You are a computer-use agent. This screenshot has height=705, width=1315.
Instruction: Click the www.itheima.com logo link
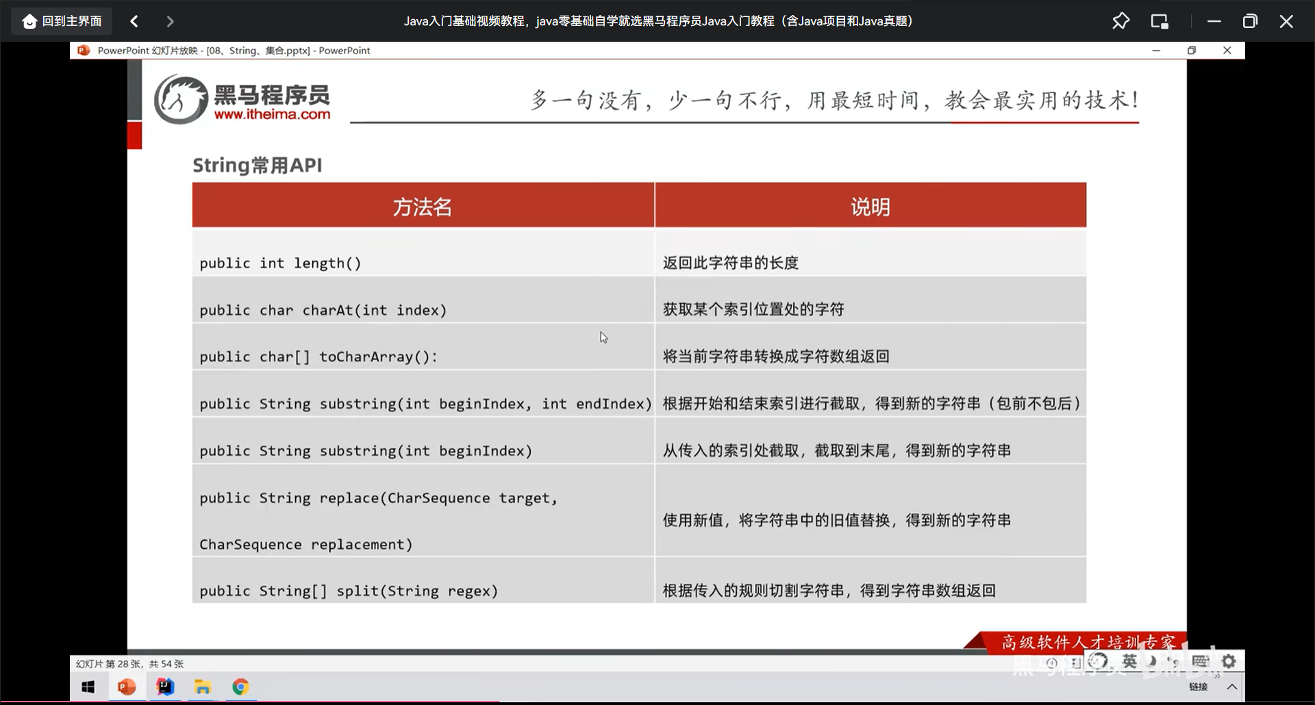point(272,114)
